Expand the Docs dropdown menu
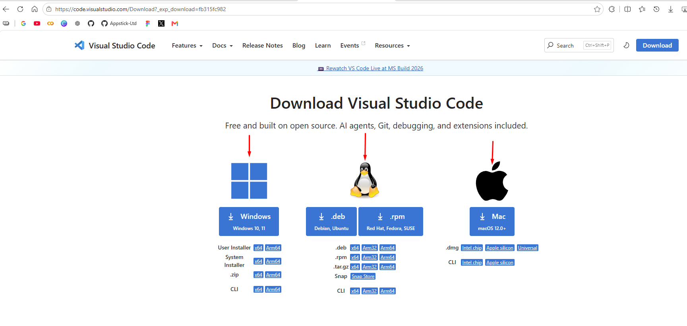 pos(223,46)
